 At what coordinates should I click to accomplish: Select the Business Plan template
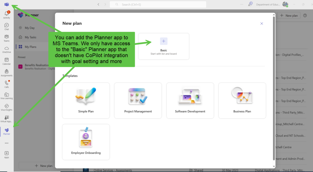coord(242,101)
